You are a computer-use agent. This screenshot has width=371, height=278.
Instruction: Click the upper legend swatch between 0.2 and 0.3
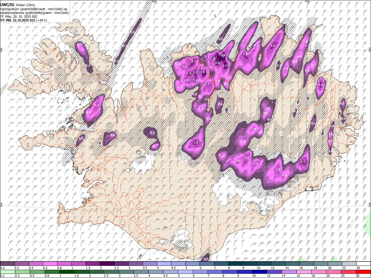[7, 264]
